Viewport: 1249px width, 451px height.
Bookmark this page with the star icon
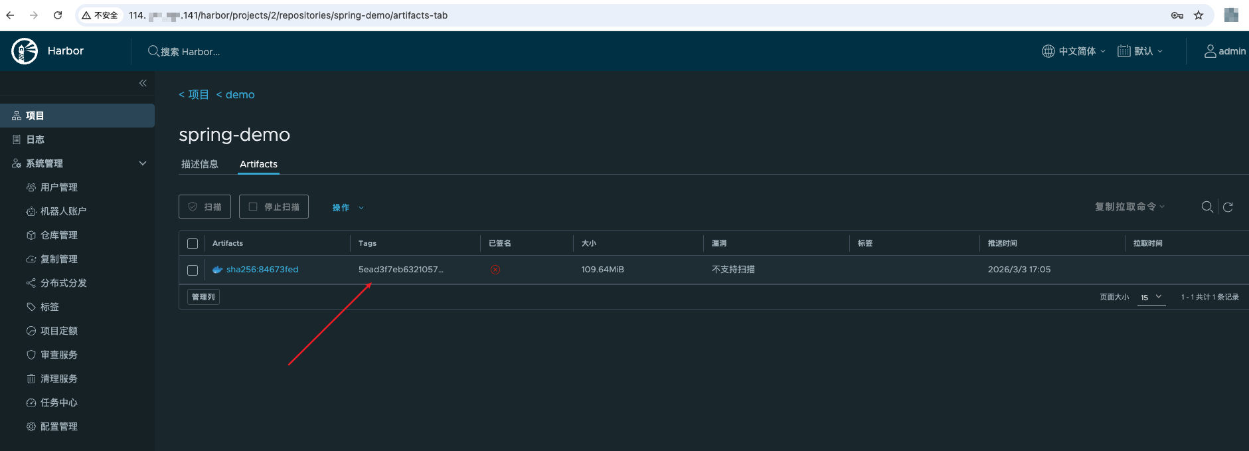[x=1199, y=15]
